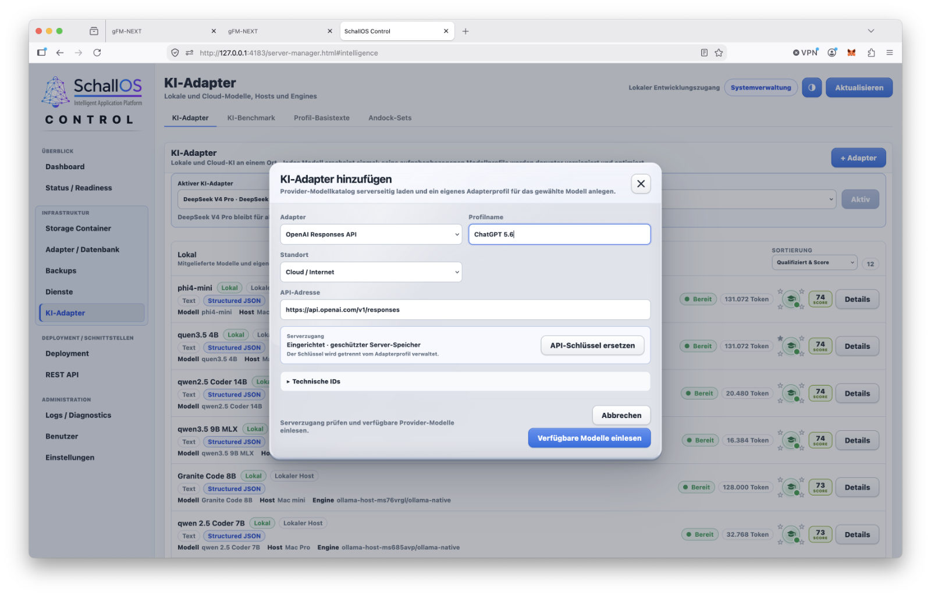Screen dimensions: 931x596
Task: Open the Sortierung dropdown Qualifiziert & Score
Action: (x=815, y=263)
